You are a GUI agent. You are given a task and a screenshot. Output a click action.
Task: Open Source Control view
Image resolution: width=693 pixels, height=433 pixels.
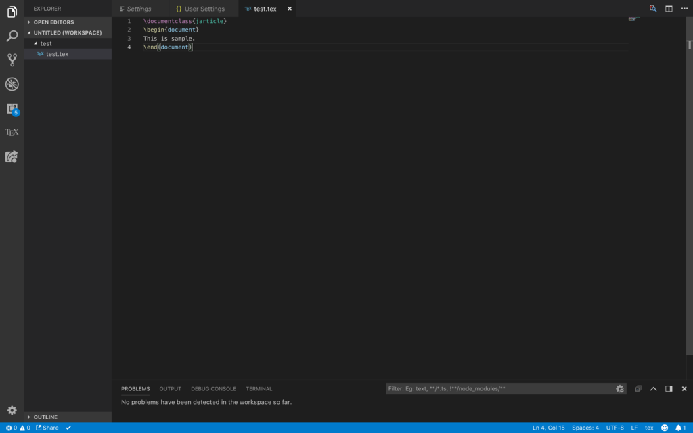coord(12,60)
